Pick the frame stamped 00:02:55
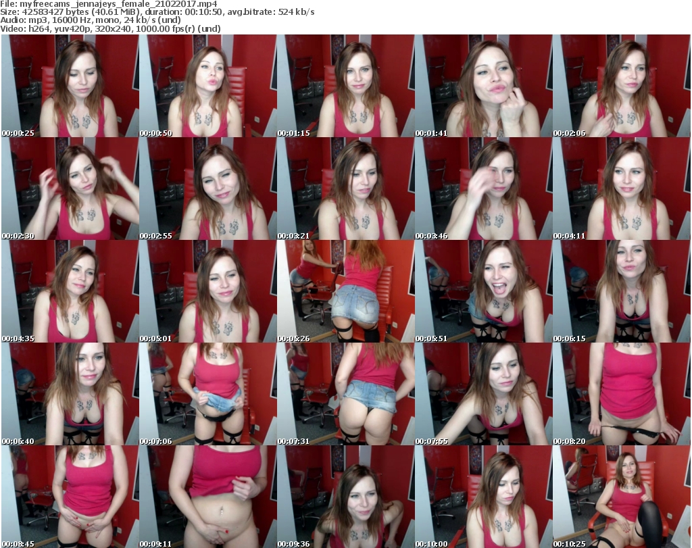The height and width of the screenshot is (548, 692). [208, 189]
